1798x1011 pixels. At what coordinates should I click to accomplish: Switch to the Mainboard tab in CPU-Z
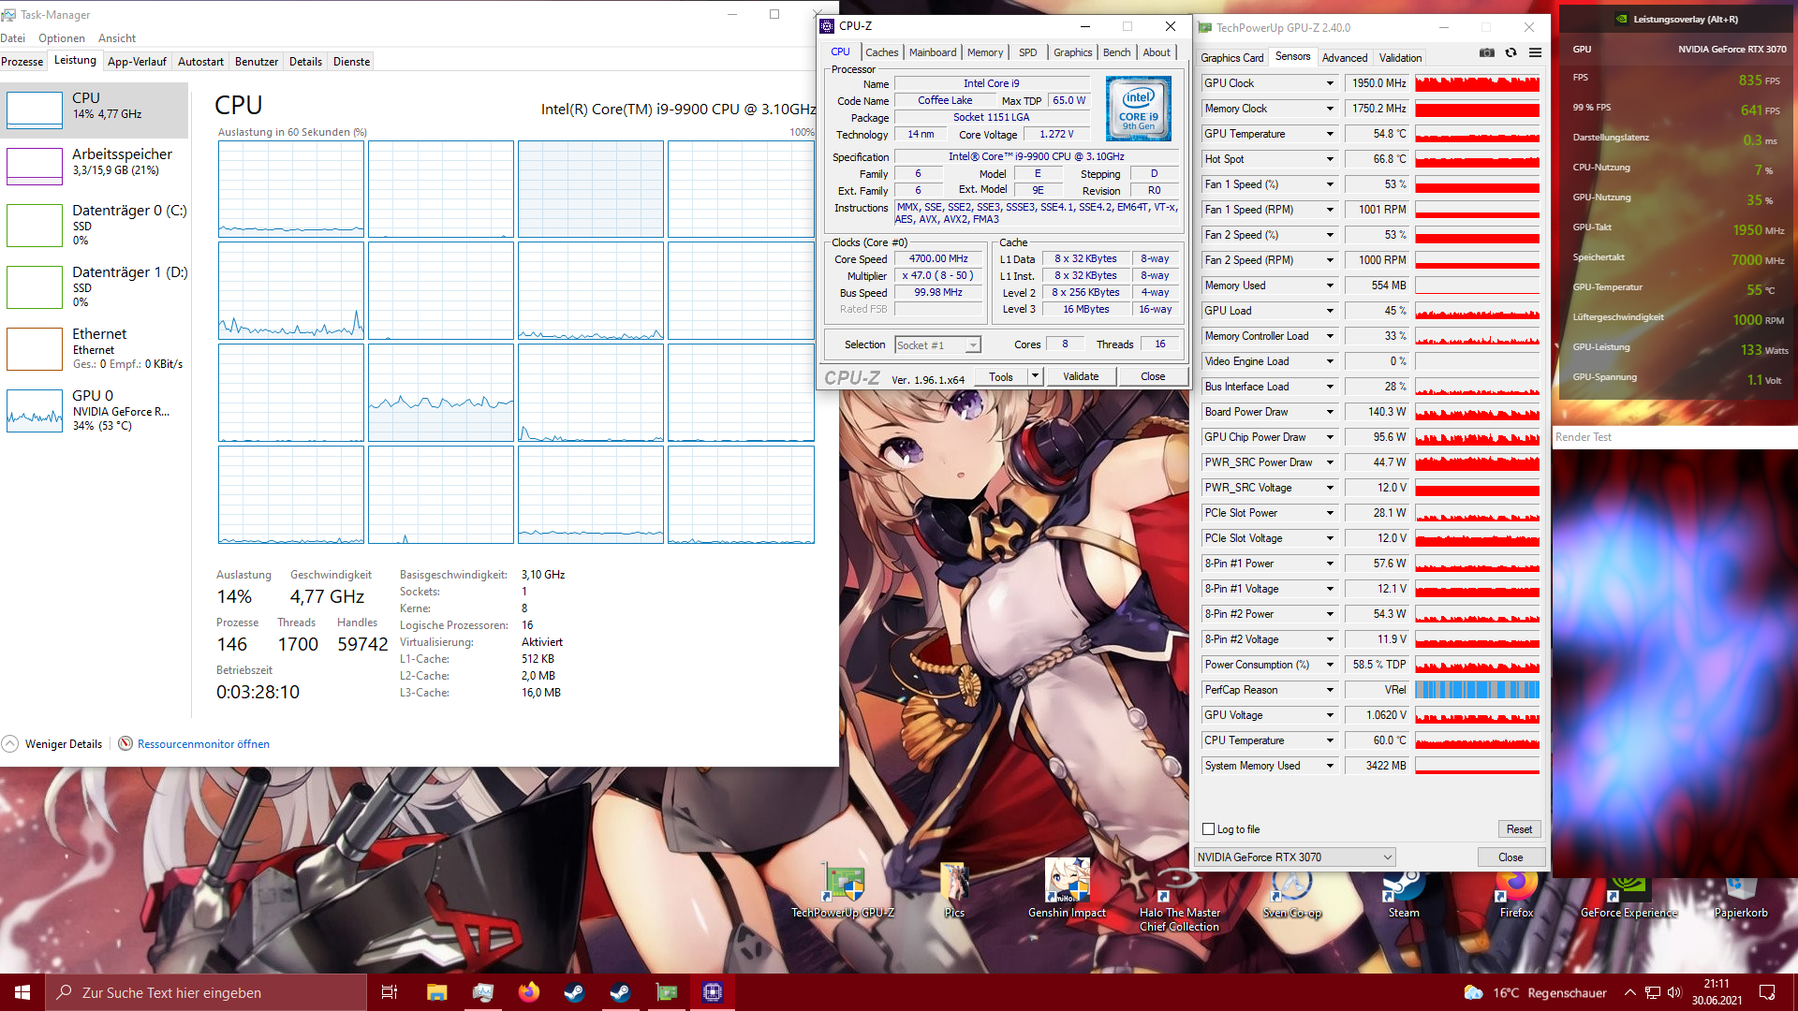(933, 52)
